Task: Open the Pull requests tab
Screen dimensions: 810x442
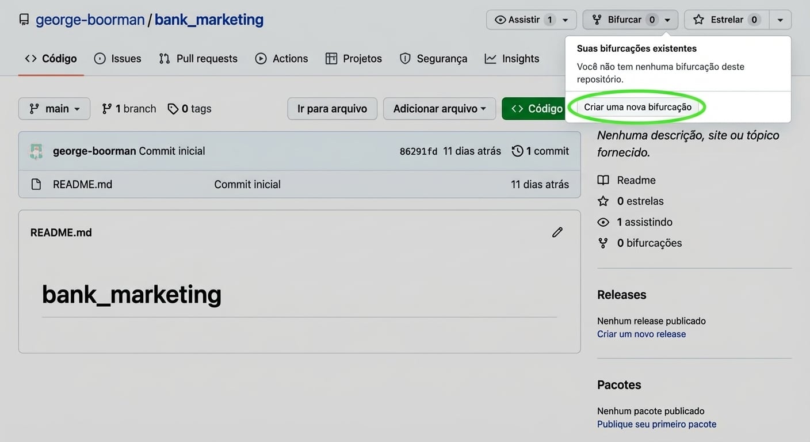Action: coord(198,59)
